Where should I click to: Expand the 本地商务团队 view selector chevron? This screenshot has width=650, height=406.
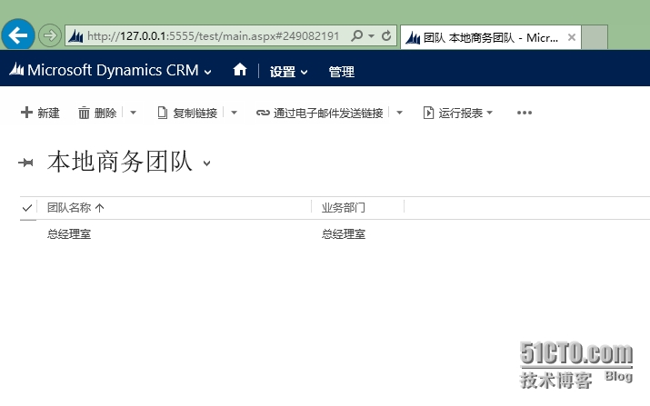[x=206, y=163]
